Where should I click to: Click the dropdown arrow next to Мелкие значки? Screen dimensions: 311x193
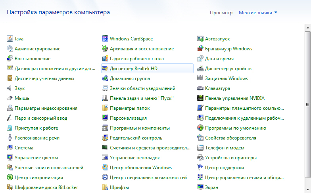pos(276,13)
